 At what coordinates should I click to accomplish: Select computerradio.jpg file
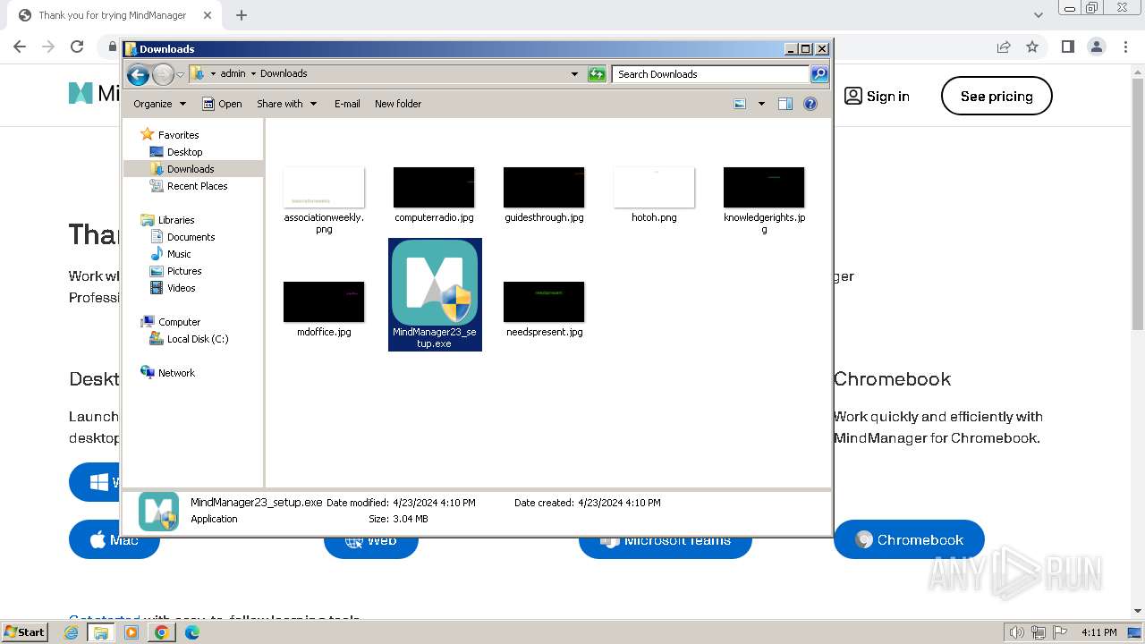434,193
